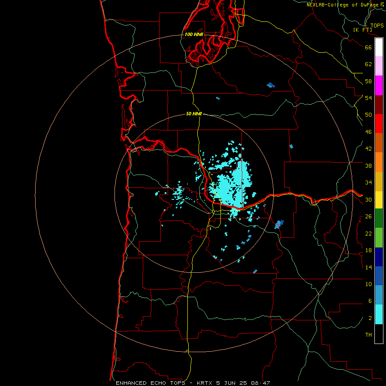
Task: Click the legend value '54'
Action: 368,98
